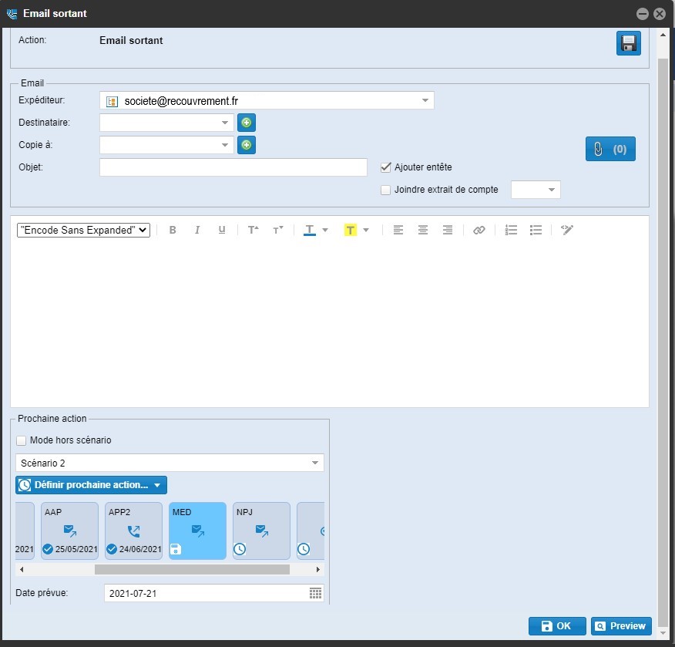Image resolution: width=675 pixels, height=647 pixels.
Task: Expand the Expéditeur sender dropdown
Action: pos(425,100)
